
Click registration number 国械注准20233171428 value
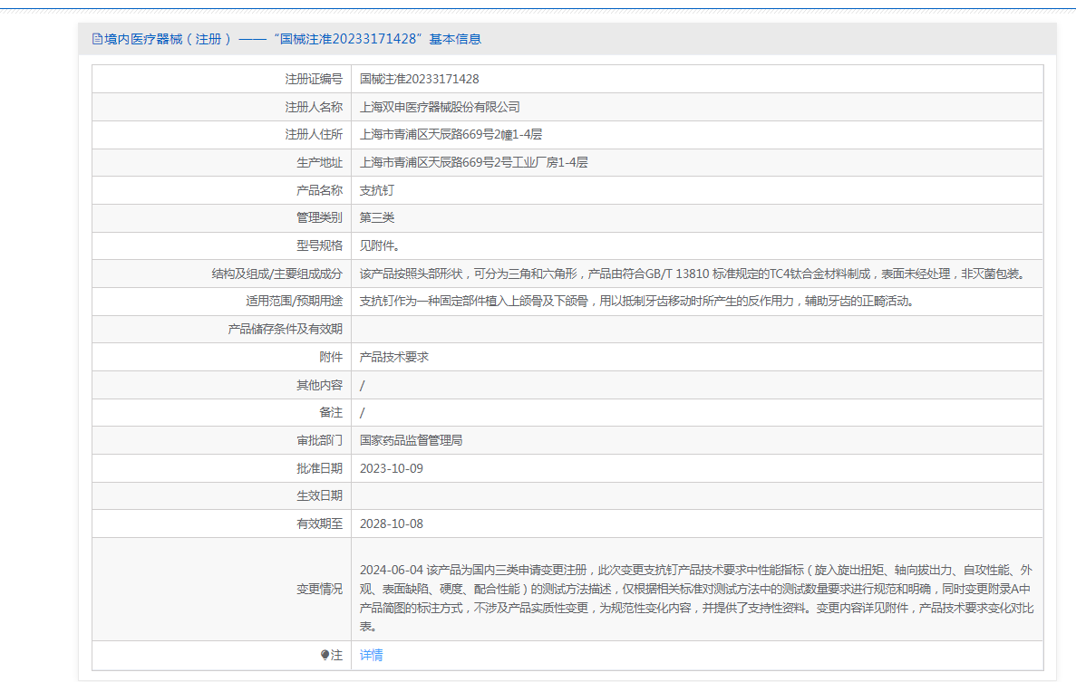(x=419, y=79)
